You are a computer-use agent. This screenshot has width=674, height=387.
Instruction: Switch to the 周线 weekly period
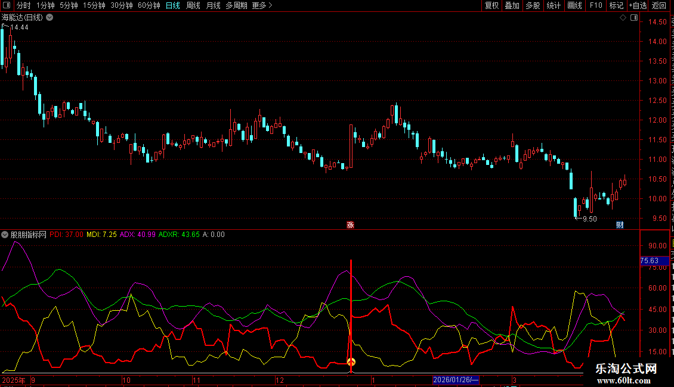click(x=193, y=6)
